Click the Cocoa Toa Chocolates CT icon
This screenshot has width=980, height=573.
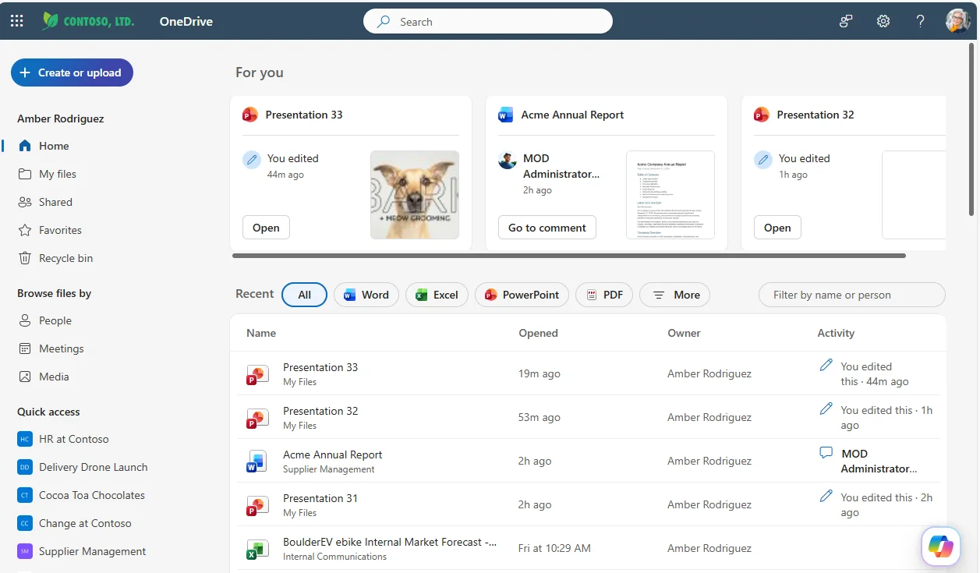(x=25, y=495)
